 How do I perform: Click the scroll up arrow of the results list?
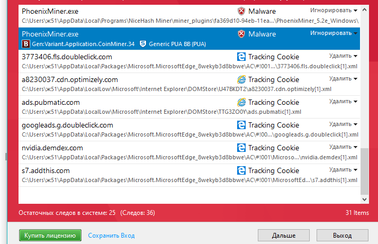pyautogui.click(x=364, y=10)
